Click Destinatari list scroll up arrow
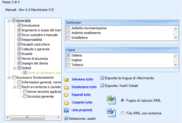The width and height of the screenshot is (182, 123). [x=176, y=29]
